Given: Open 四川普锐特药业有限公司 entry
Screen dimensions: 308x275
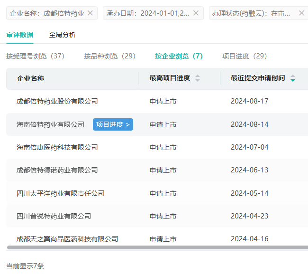Looking at the screenshot, I should tap(54, 216).
